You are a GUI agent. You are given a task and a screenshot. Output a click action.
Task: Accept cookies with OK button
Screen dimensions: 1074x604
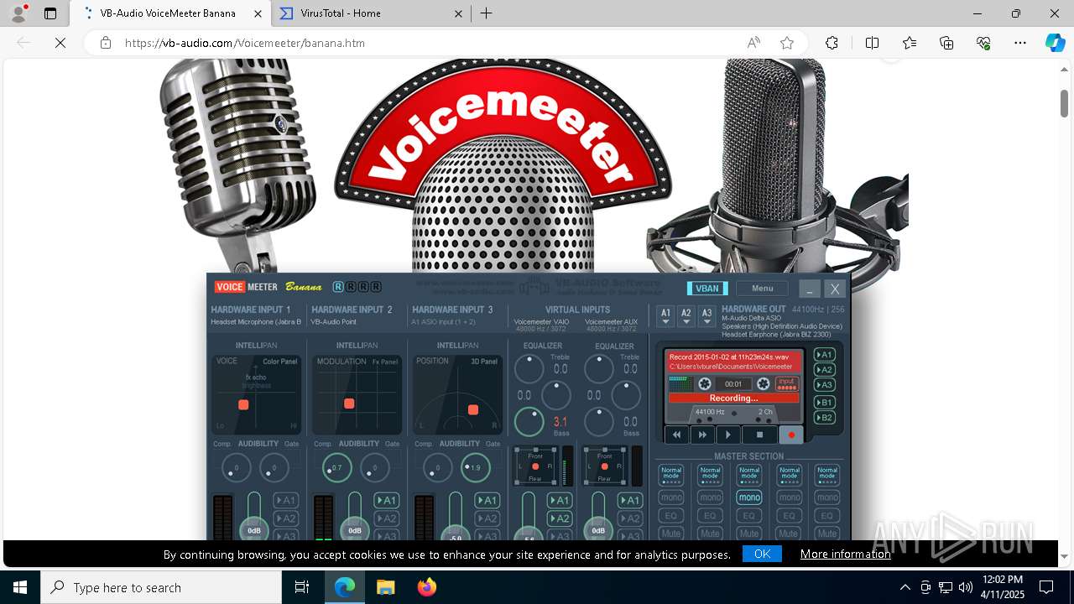tap(762, 554)
